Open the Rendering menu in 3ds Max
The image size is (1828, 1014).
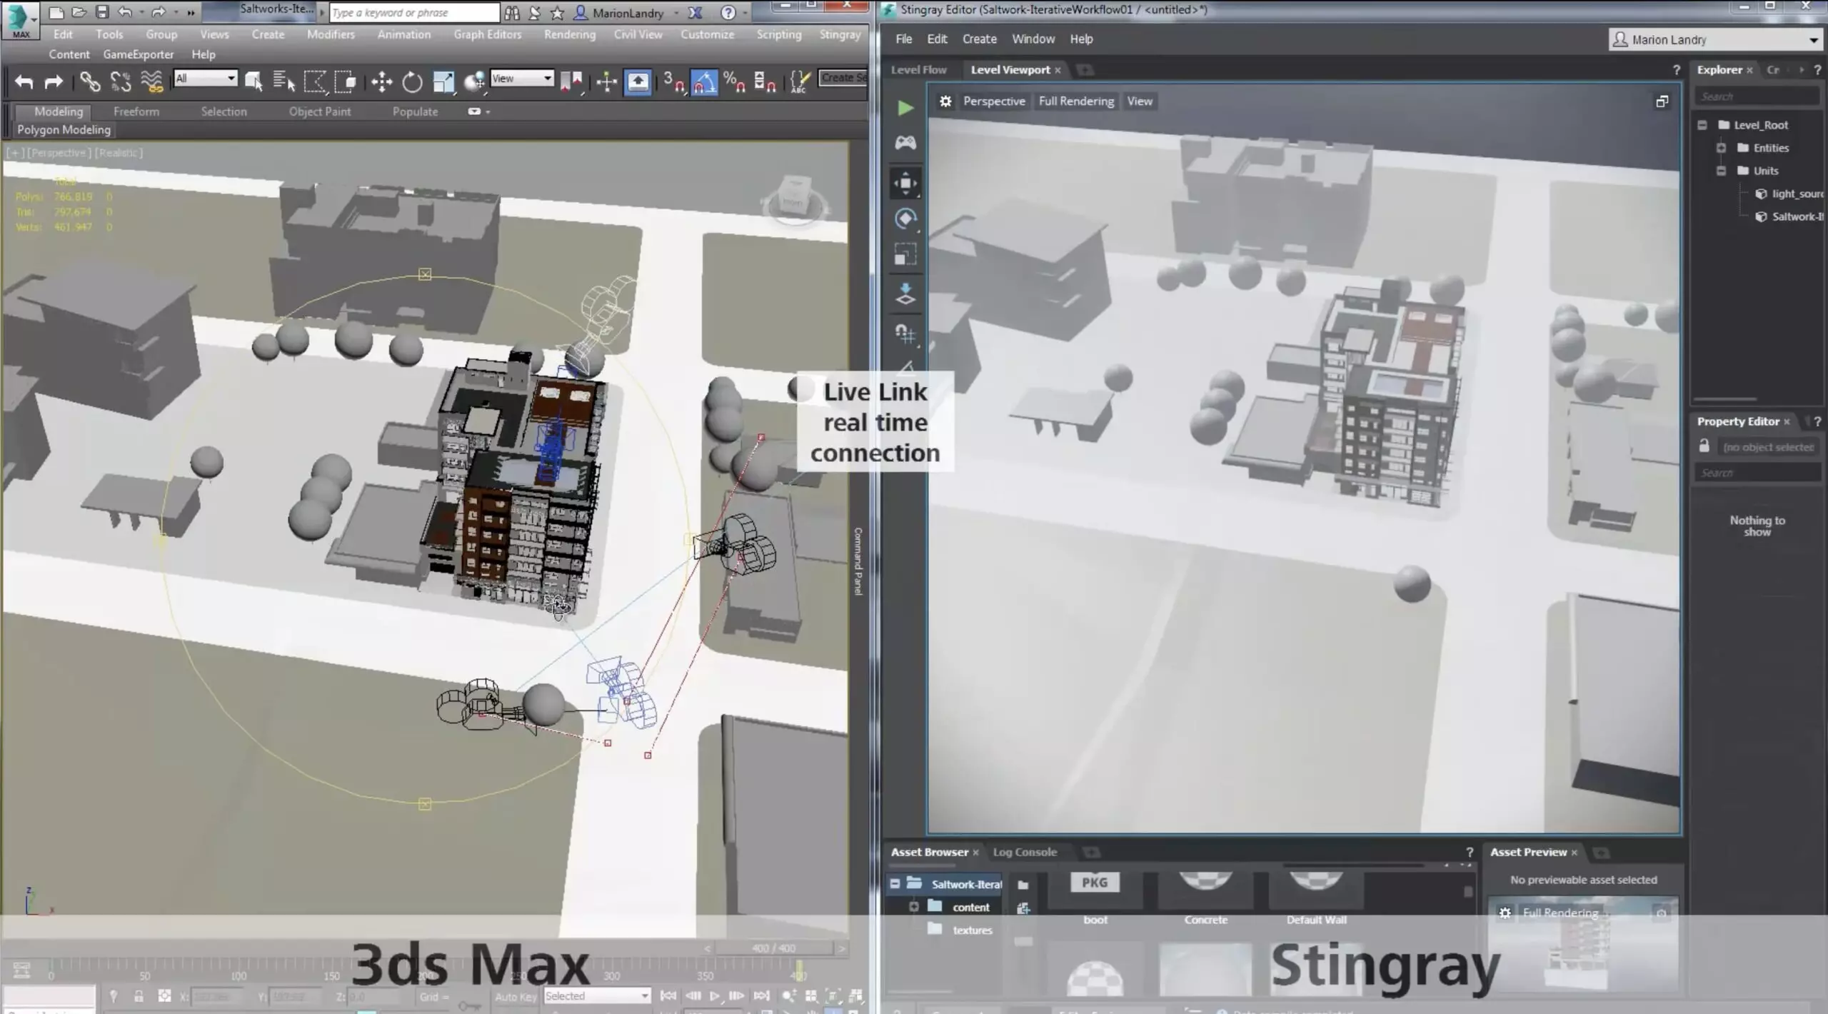(x=569, y=34)
